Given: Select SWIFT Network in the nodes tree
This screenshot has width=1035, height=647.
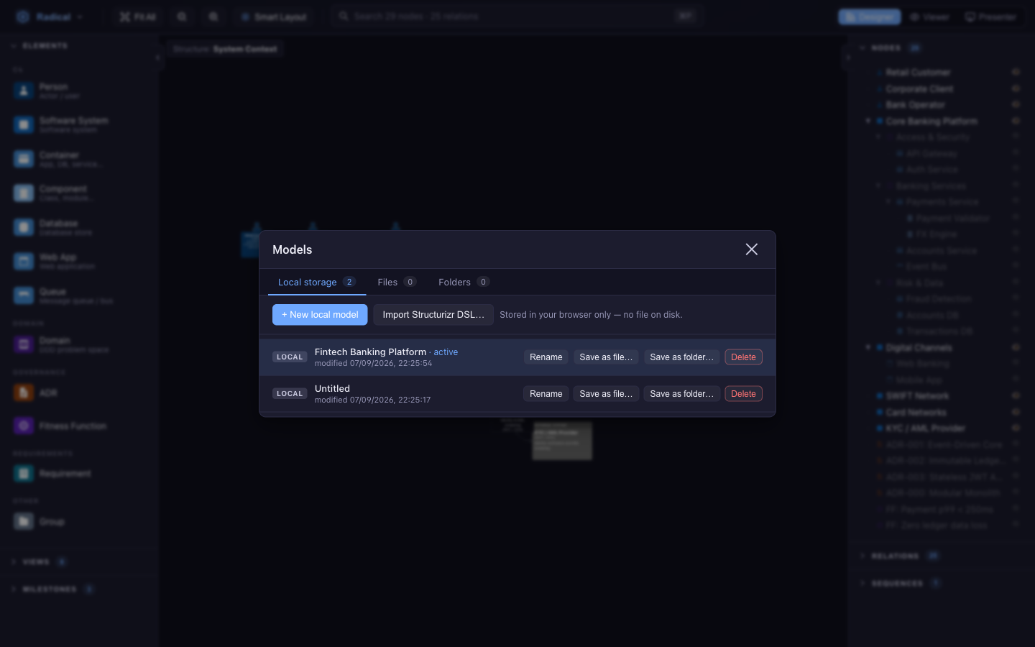Looking at the screenshot, I should [917, 396].
